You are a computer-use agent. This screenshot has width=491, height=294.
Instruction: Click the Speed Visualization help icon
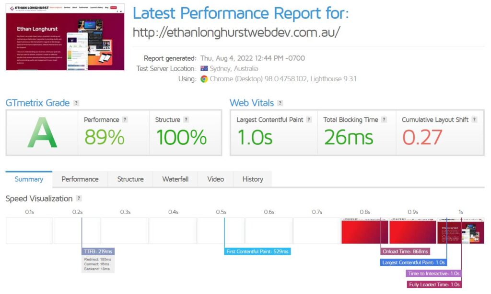(x=79, y=198)
